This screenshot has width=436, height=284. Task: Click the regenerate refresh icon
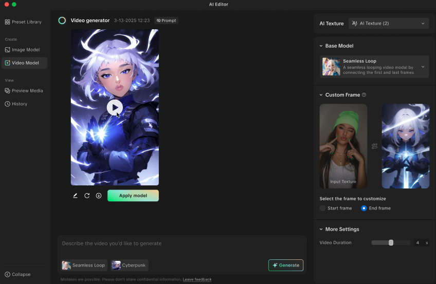87,196
